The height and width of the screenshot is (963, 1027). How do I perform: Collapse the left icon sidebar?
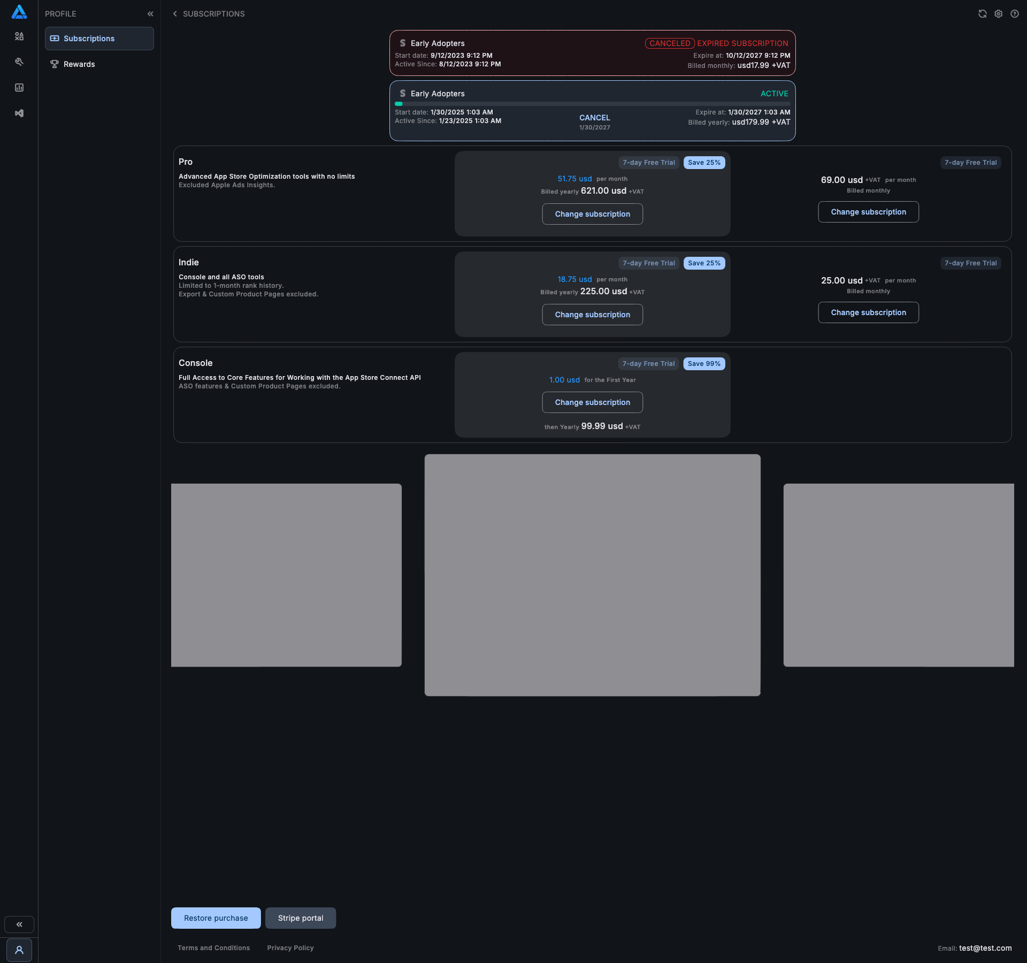19,924
